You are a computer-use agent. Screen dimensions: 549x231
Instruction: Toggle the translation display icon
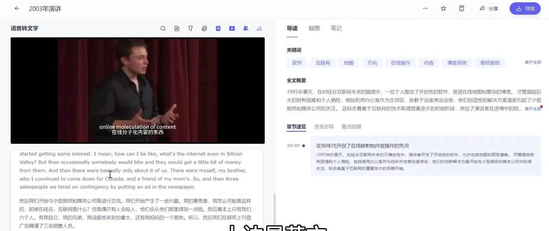pos(218,29)
